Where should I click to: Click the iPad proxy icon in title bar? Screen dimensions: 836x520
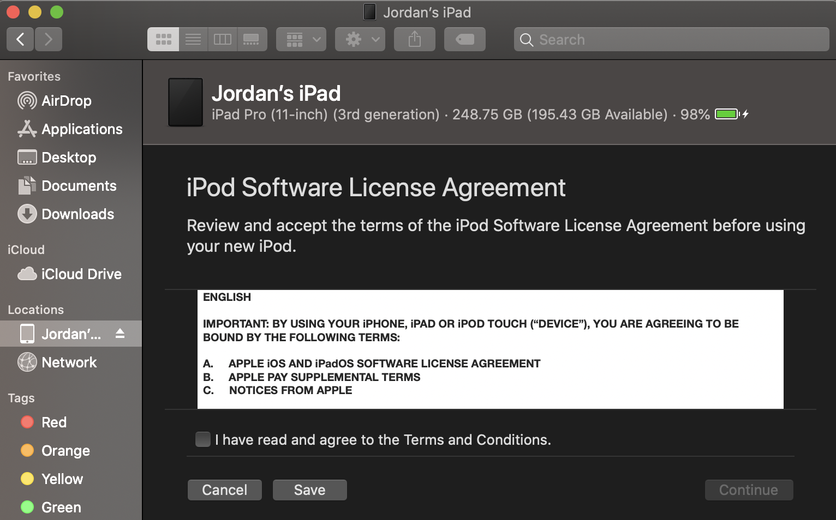click(369, 12)
